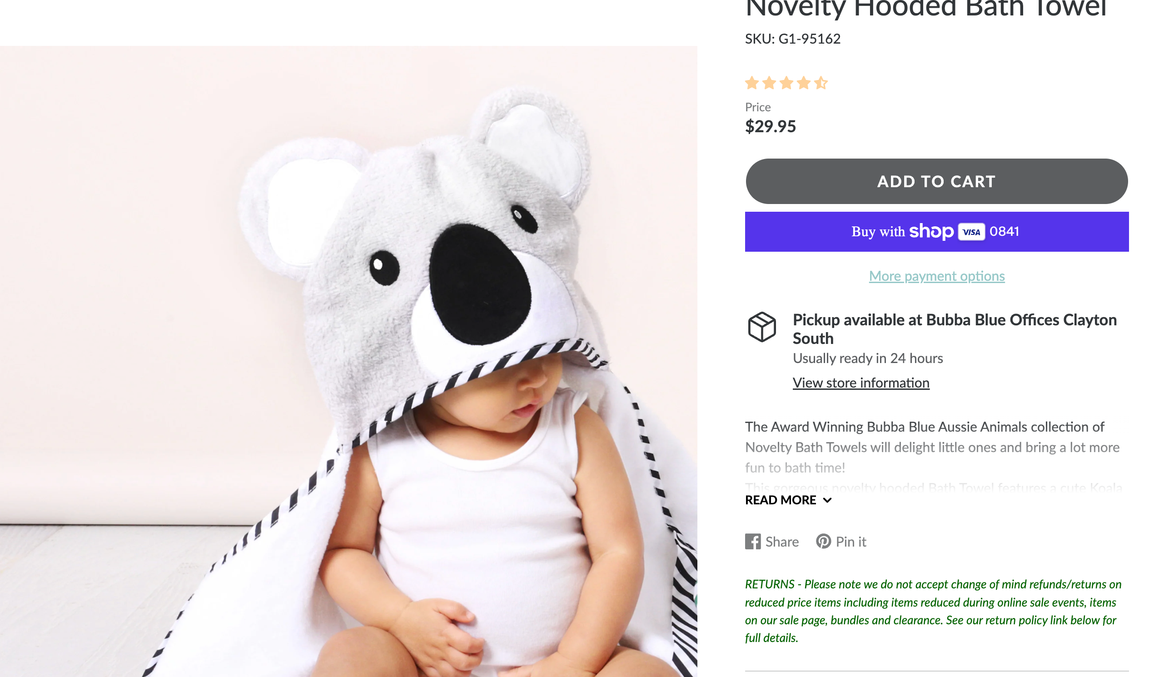
Task: Click the pickup box package icon
Action: (761, 327)
